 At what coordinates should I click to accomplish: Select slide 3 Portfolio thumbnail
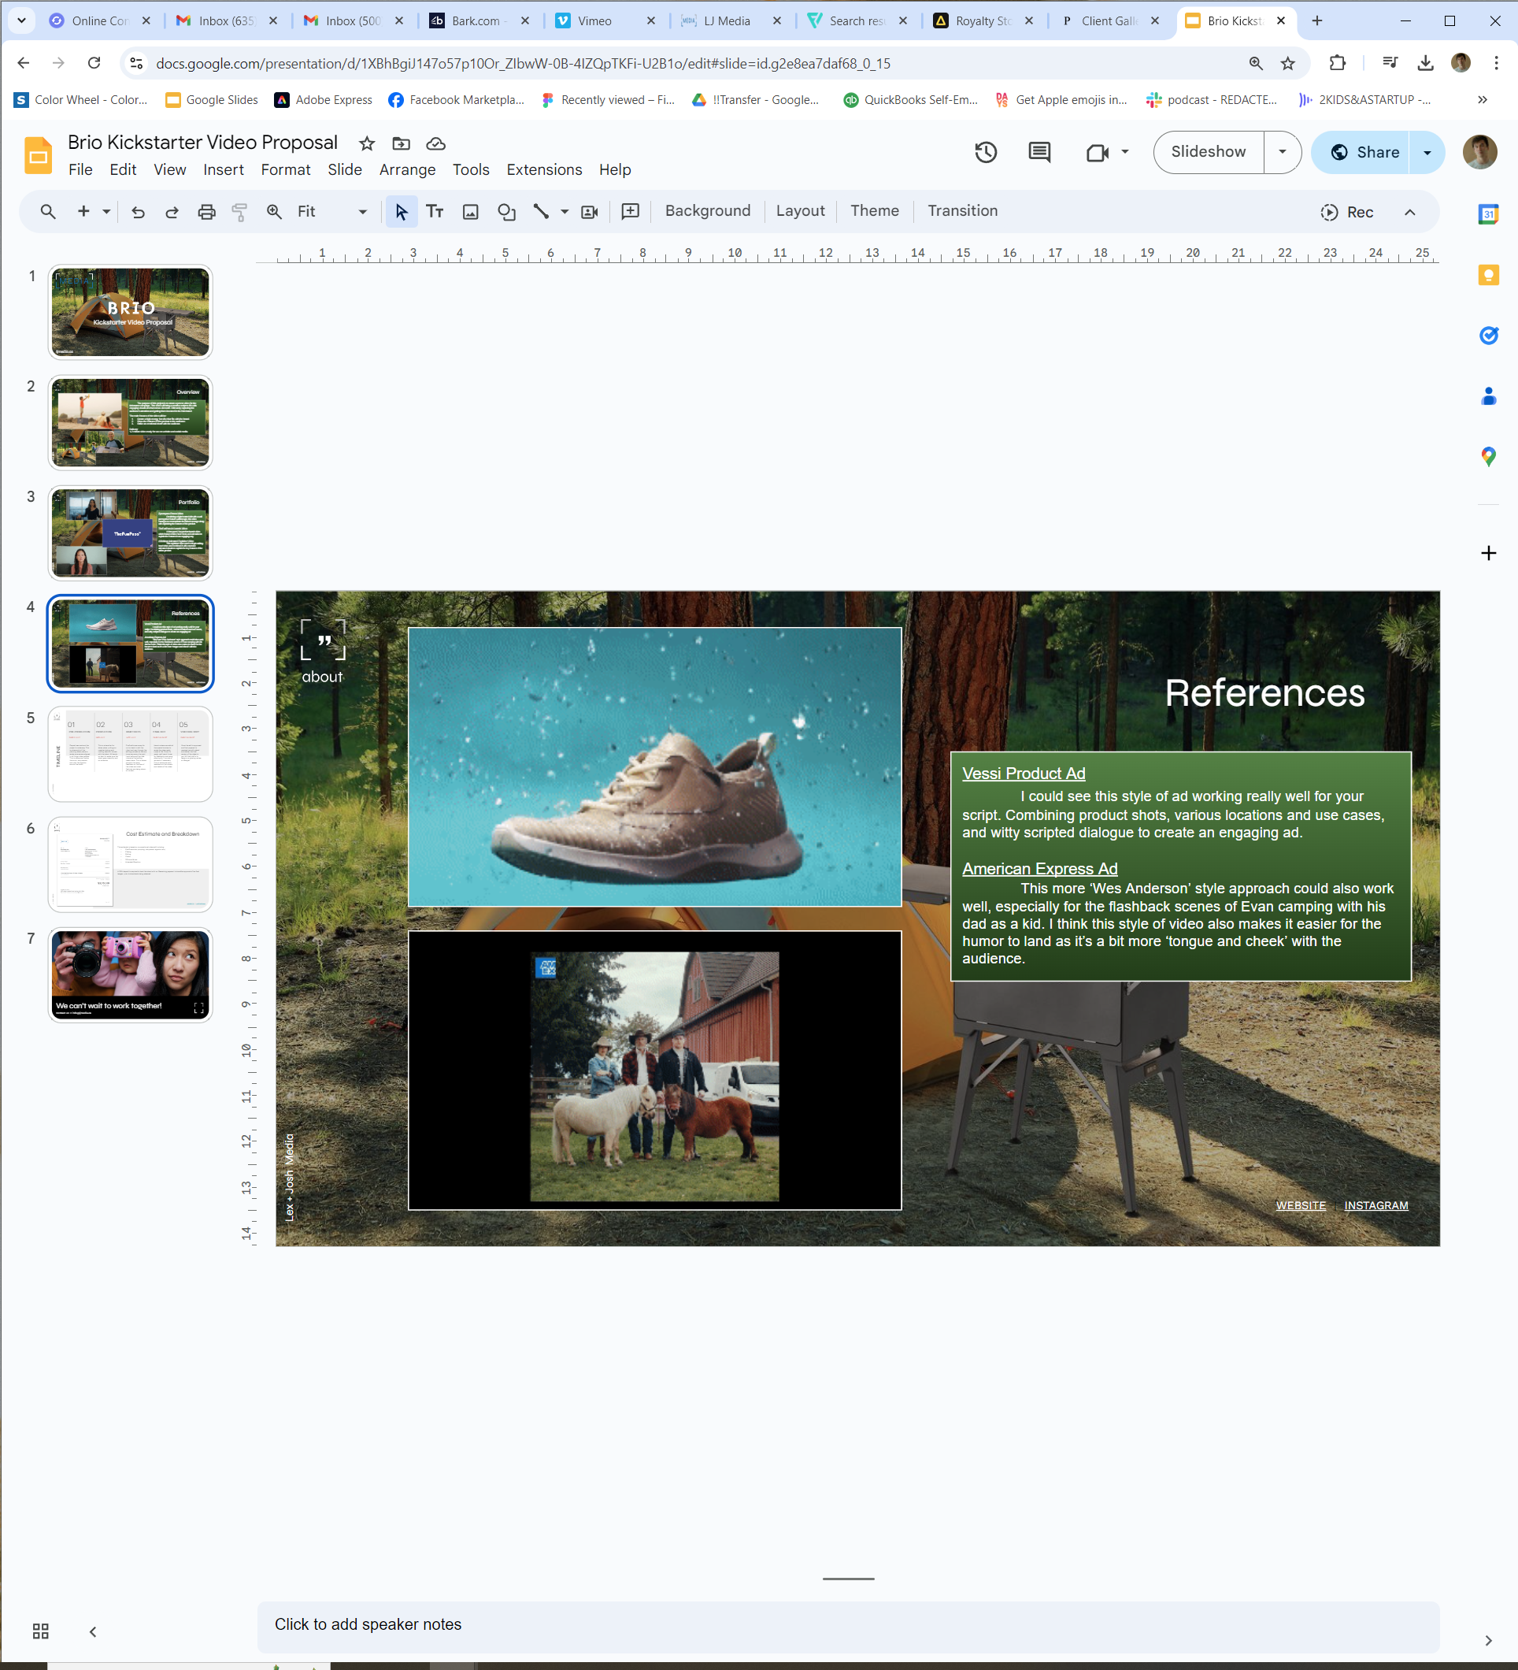(130, 533)
